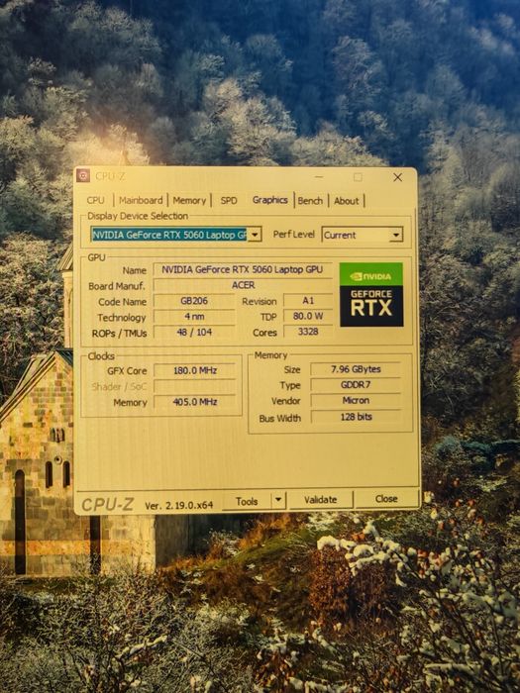Click the Close button at bottom
The width and height of the screenshot is (520, 693).
pyautogui.click(x=386, y=499)
